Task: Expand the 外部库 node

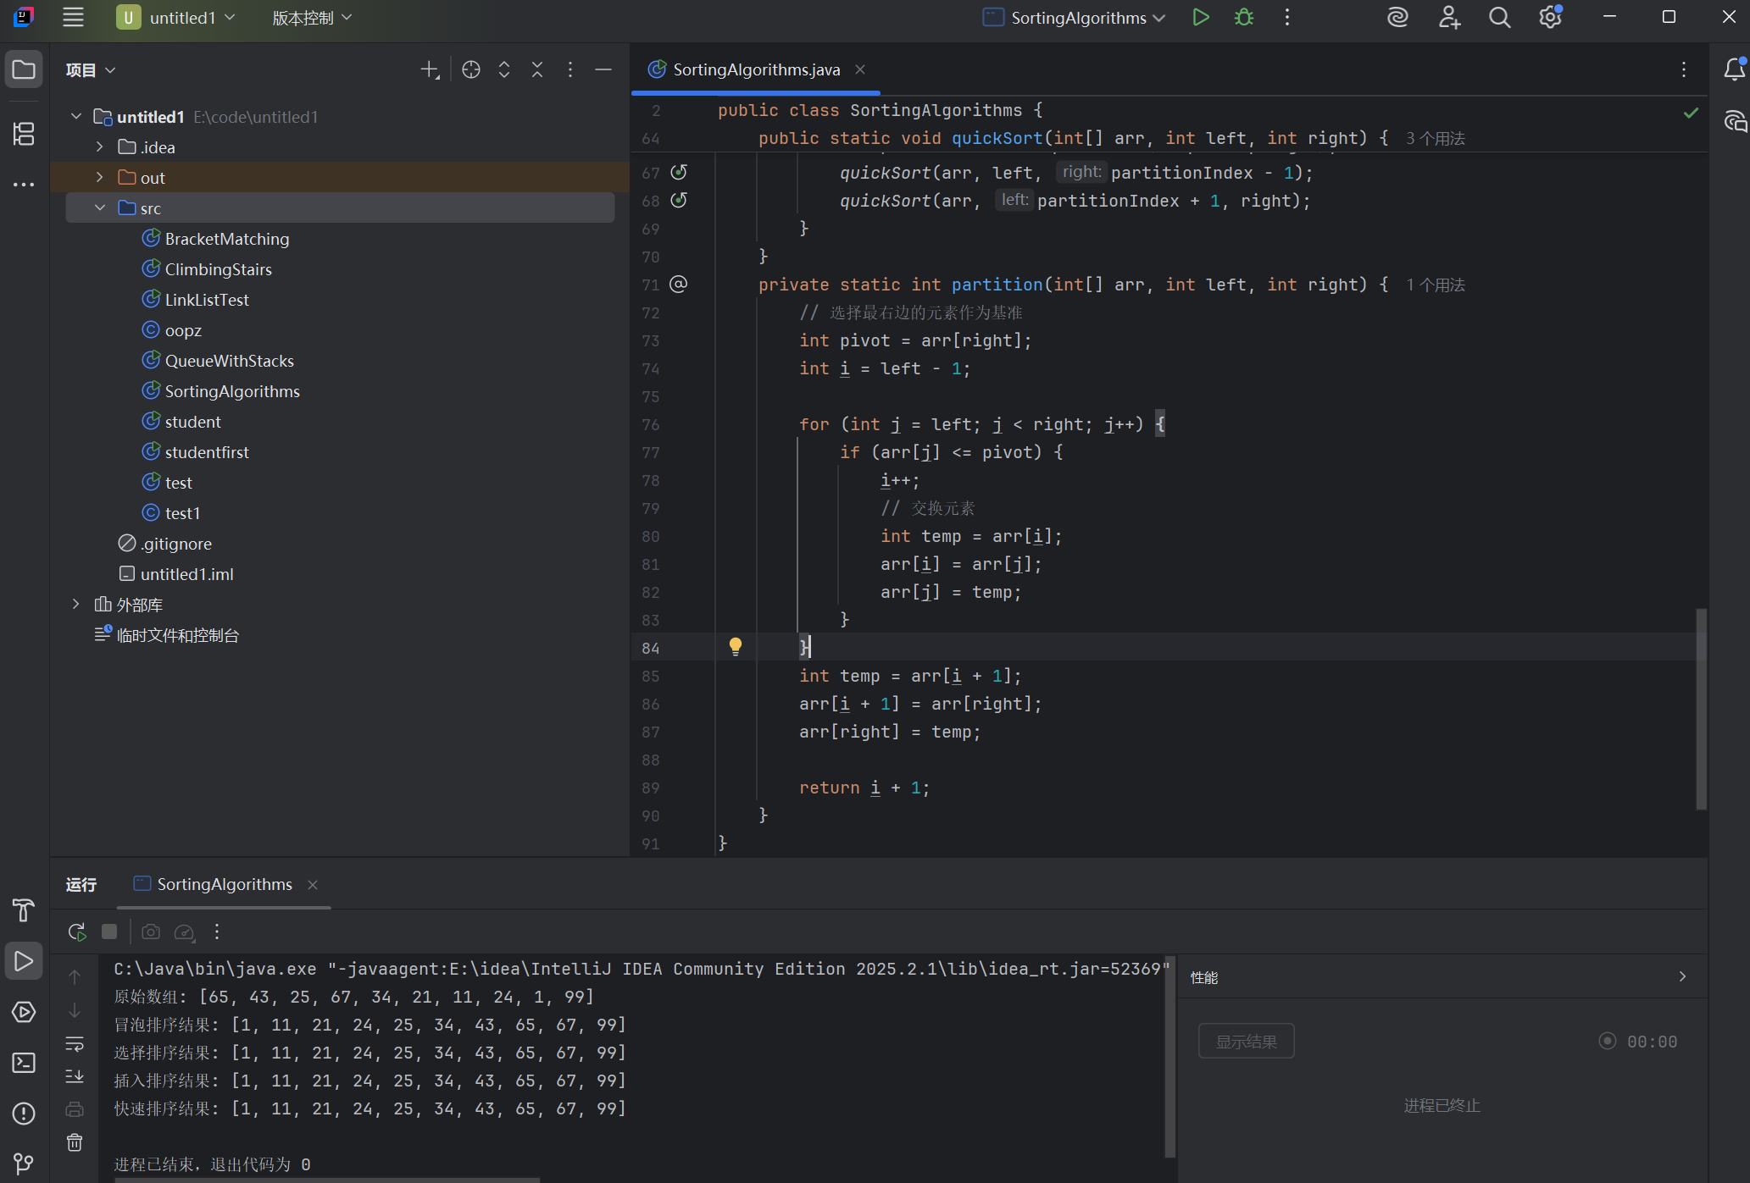Action: [76, 604]
